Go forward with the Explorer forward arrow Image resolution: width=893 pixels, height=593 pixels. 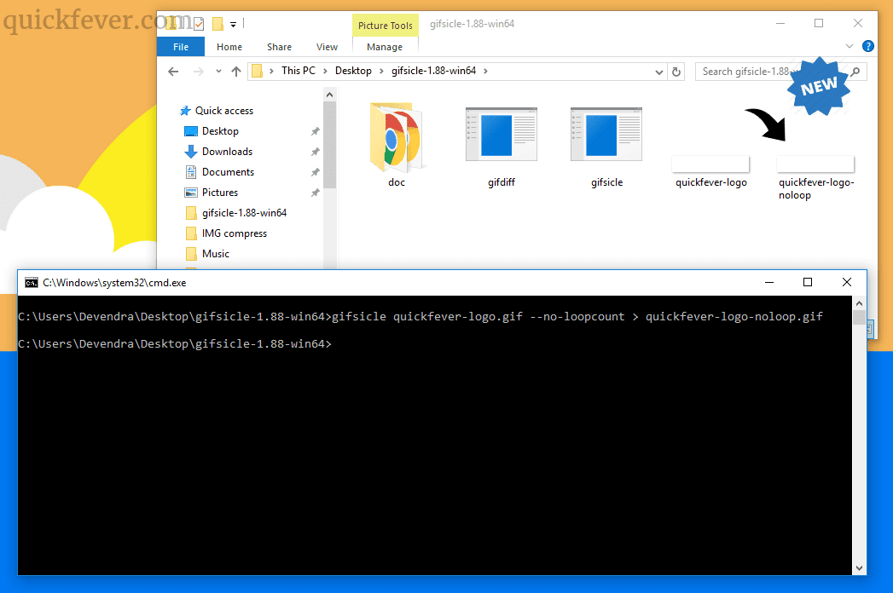click(198, 71)
